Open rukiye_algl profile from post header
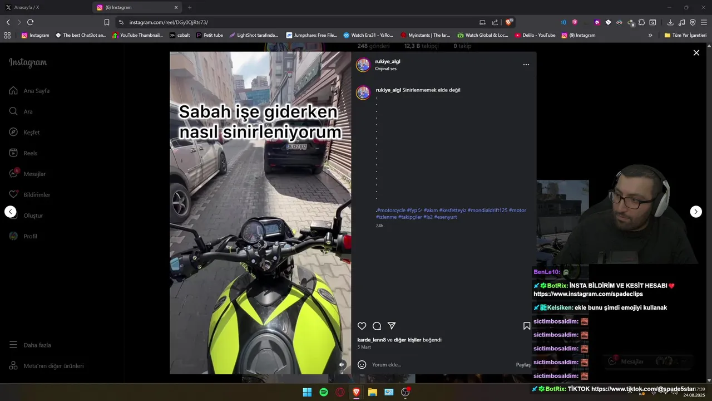The height and width of the screenshot is (401, 712). pos(387,61)
